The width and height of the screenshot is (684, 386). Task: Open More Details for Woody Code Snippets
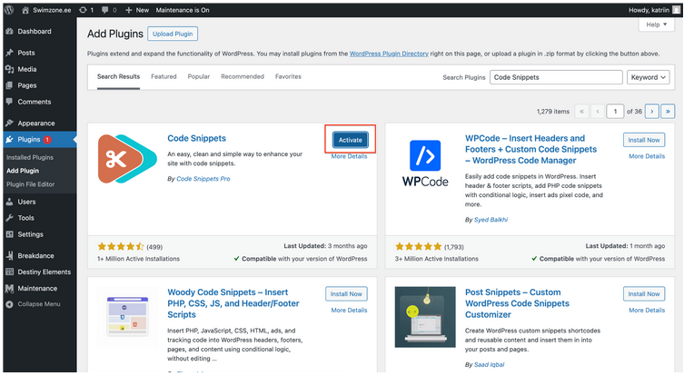[x=349, y=310]
